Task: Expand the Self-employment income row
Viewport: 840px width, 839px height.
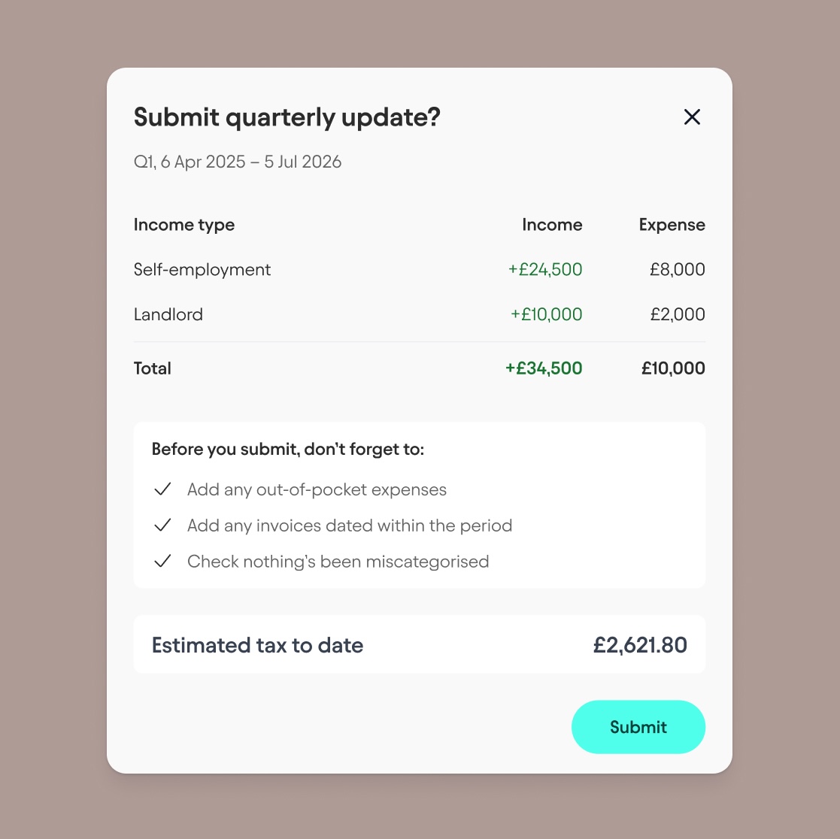Action: [x=202, y=269]
